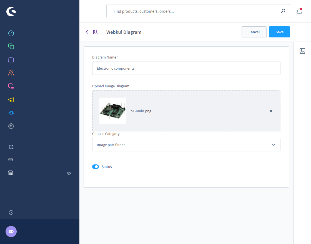Screen dimensions: 311x244
Task: Open the Customers people icon
Action: [x=11, y=73]
